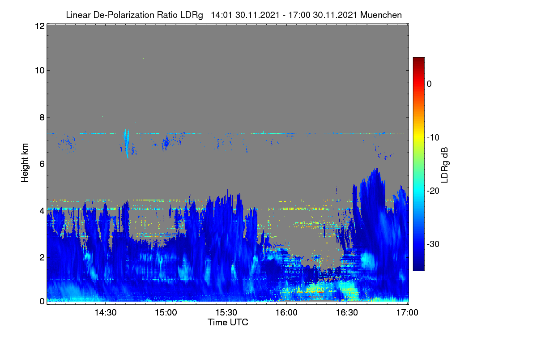The height and width of the screenshot is (358, 537).
Task: Click the colorbar tick label -20
Action: coord(434,191)
